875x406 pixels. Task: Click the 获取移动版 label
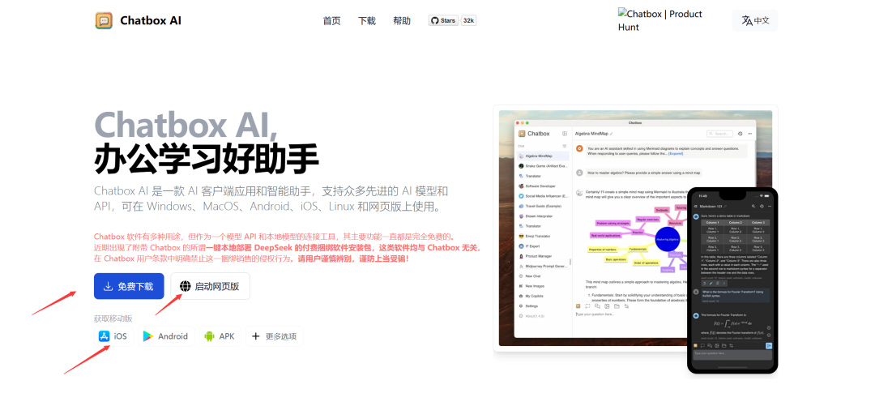click(x=113, y=318)
